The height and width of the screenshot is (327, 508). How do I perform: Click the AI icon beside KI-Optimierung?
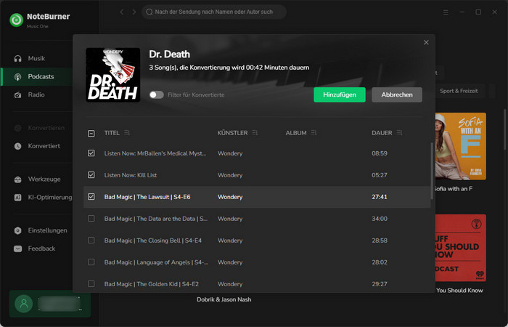tap(18, 198)
